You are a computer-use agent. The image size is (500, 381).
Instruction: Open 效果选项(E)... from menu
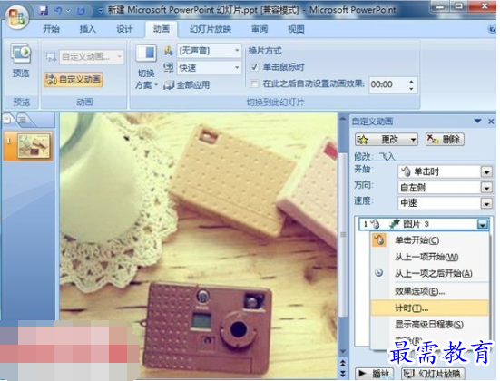pyautogui.click(x=419, y=291)
